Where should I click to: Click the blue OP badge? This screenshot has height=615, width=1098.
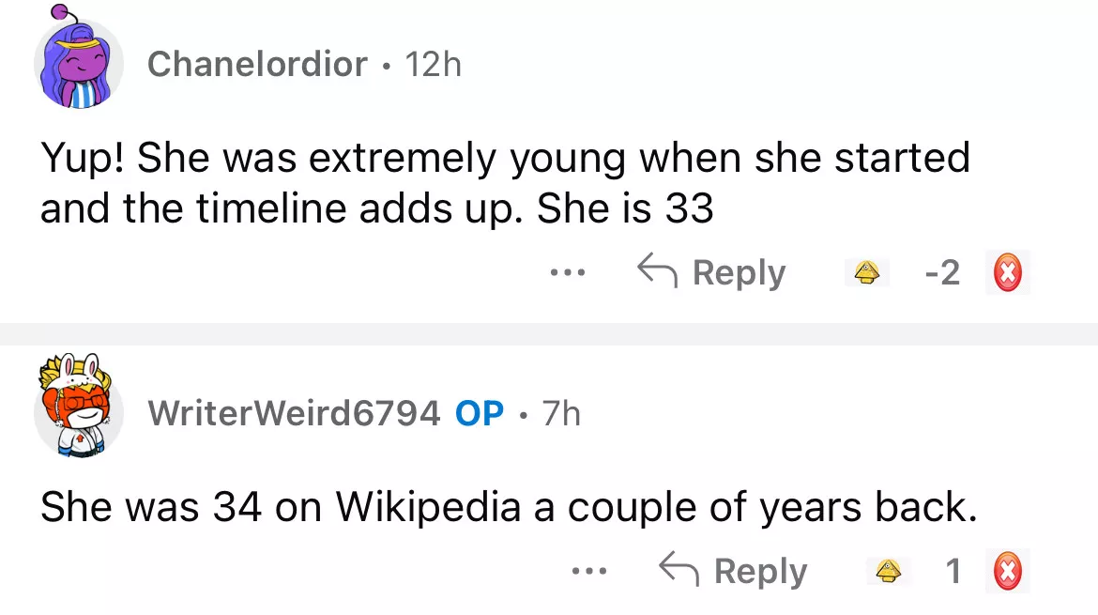coord(480,412)
